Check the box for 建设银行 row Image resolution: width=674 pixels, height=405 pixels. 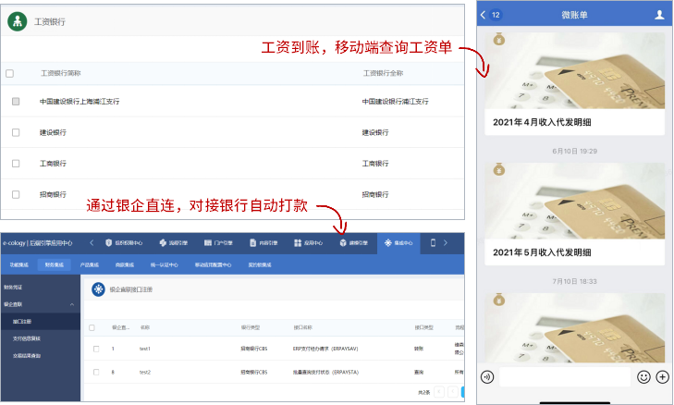[15, 132]
